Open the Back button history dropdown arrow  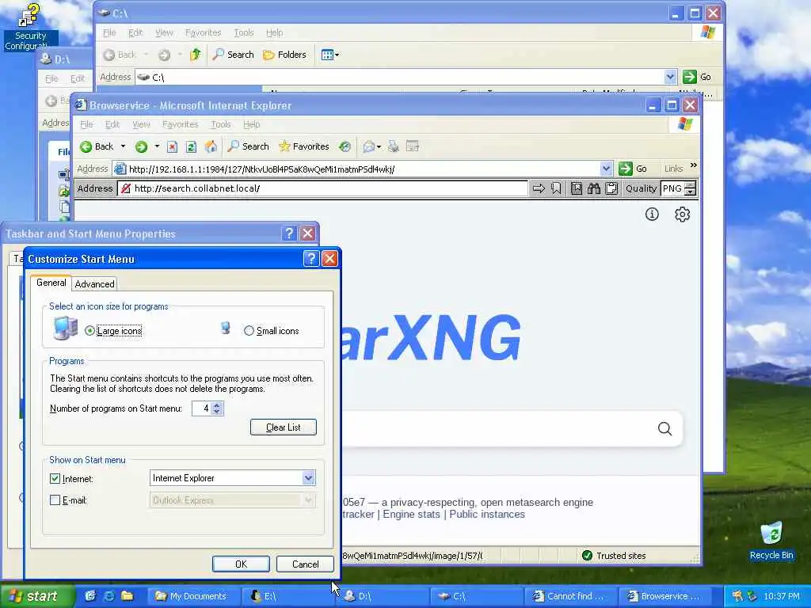point(123,146)
